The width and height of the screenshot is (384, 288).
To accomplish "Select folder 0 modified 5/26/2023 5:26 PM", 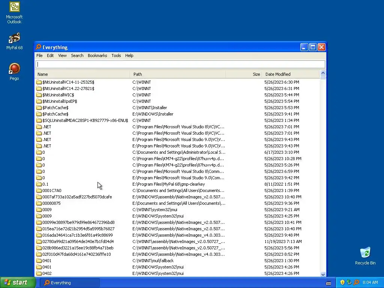I will 43,165.
